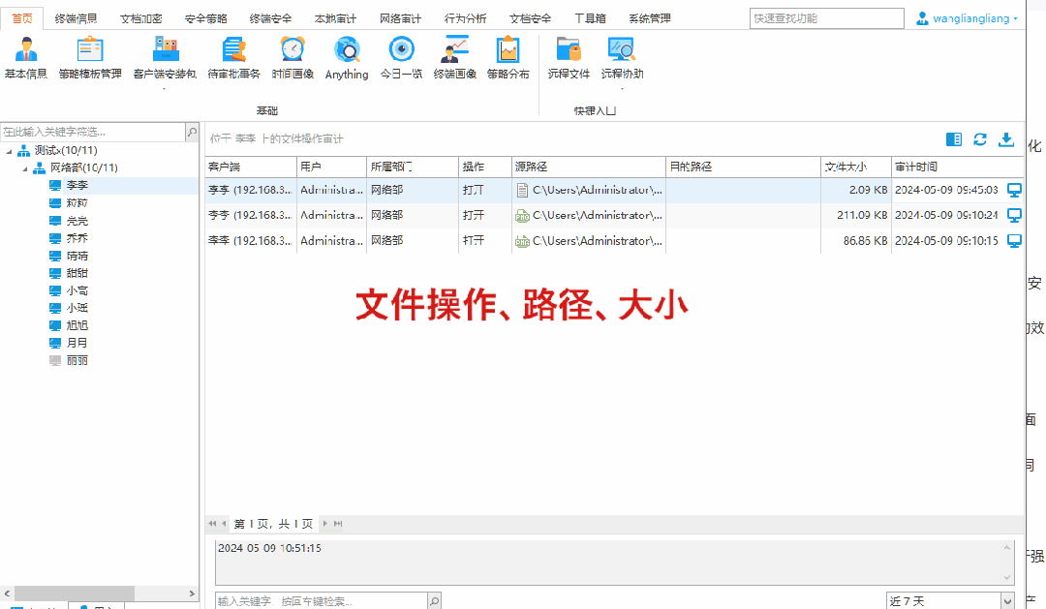Image resolution: width=1046 pixels, height=609 pixels.
Task: Click the 2024-05-09 09:10:15 audit time cell
Action: click(x=946, y=241)
